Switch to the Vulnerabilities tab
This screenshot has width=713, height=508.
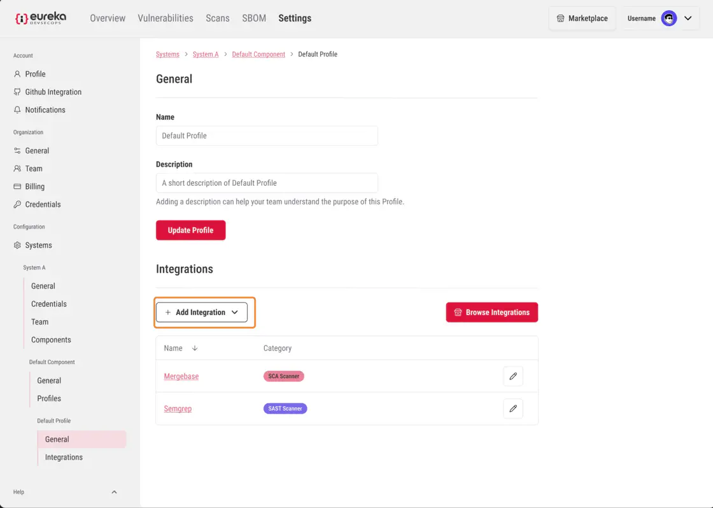click(x=166, y=18)
